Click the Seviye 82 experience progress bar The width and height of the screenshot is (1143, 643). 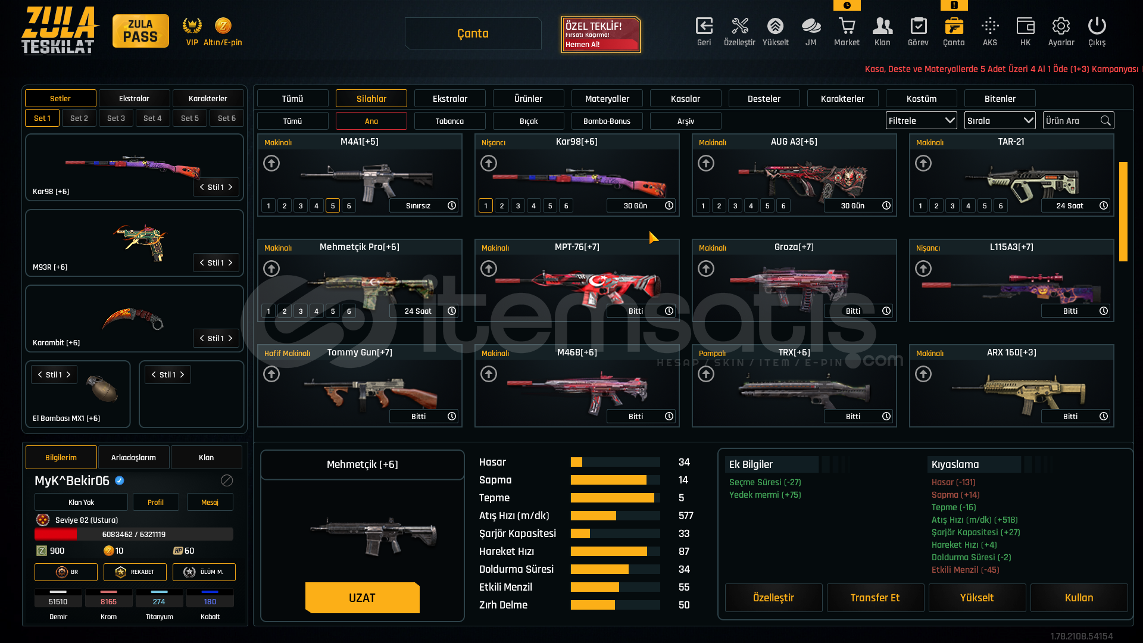pyautogui.click(x=134, y=534)
